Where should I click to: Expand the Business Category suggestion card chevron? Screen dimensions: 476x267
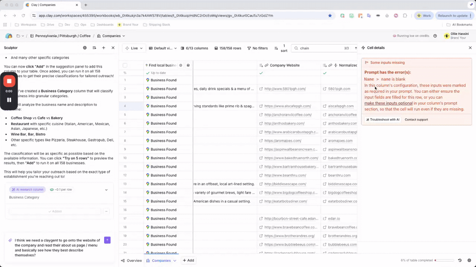[x=106, y=190]
